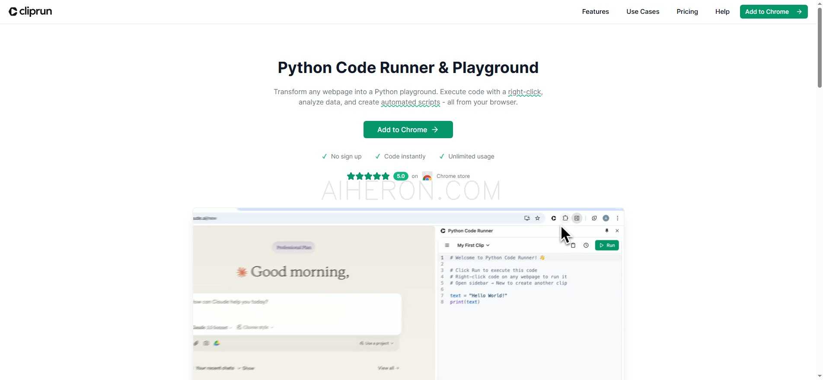The height and width of the screenshot is (380, 823).
Task: Click the profile avatar A in the demo
Action: (x=606, y=218)
